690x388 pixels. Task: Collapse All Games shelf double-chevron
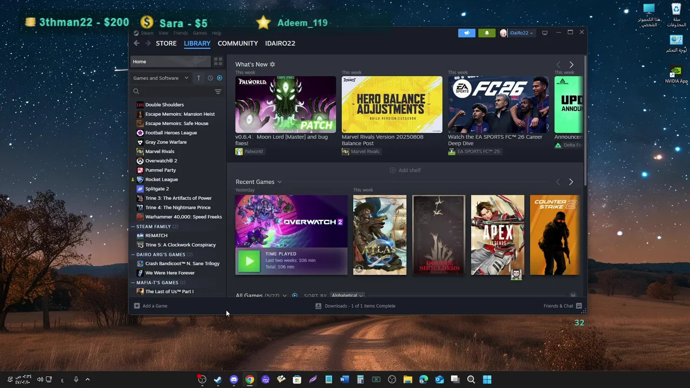tap(573, 295)
